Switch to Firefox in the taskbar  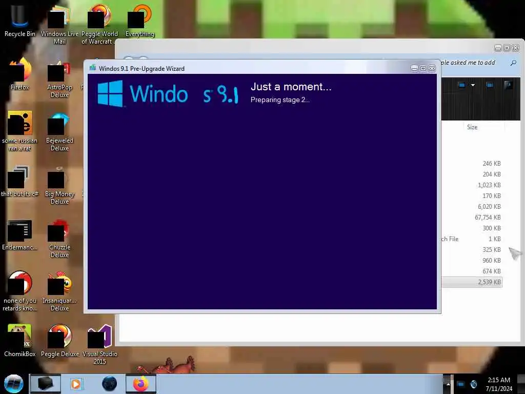pyautogui.click(x=141, y=384)
